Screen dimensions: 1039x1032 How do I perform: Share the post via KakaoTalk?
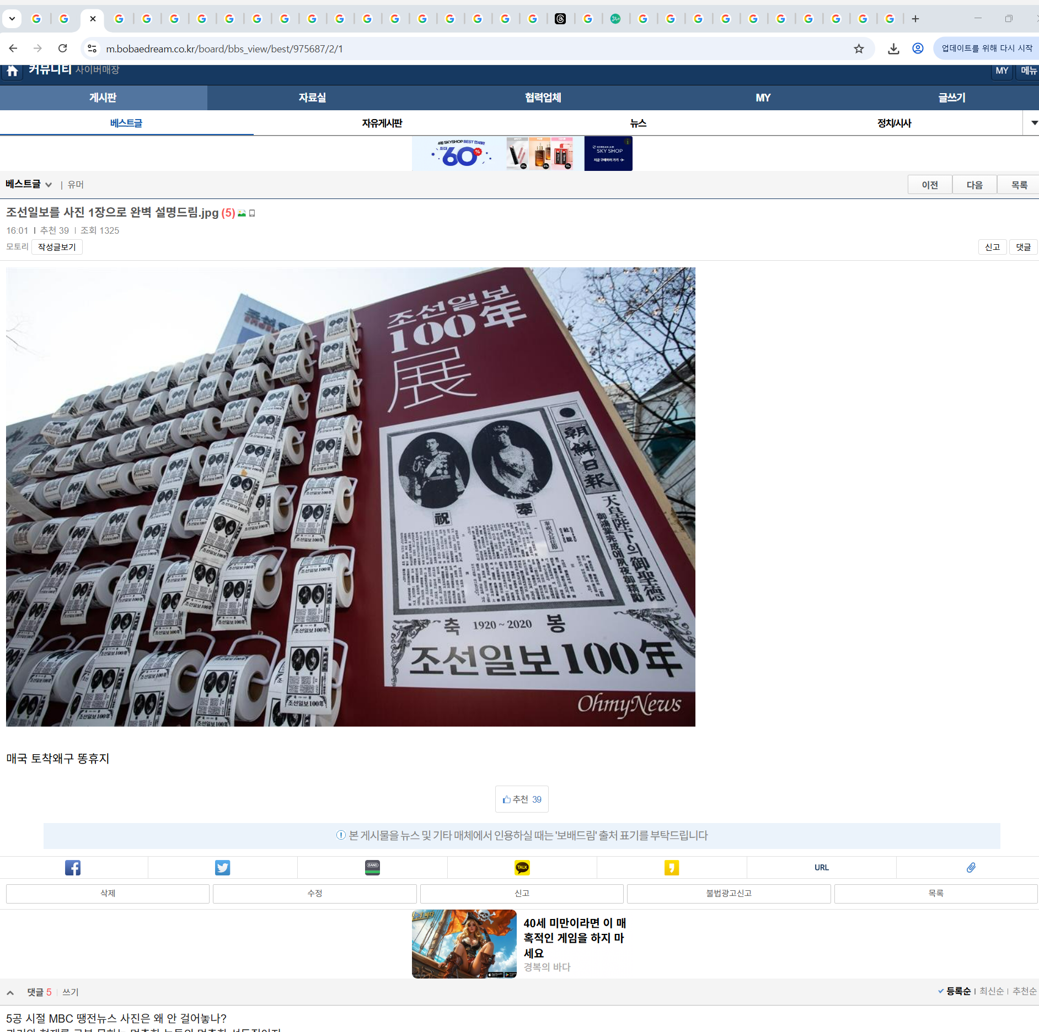(522, 868)
